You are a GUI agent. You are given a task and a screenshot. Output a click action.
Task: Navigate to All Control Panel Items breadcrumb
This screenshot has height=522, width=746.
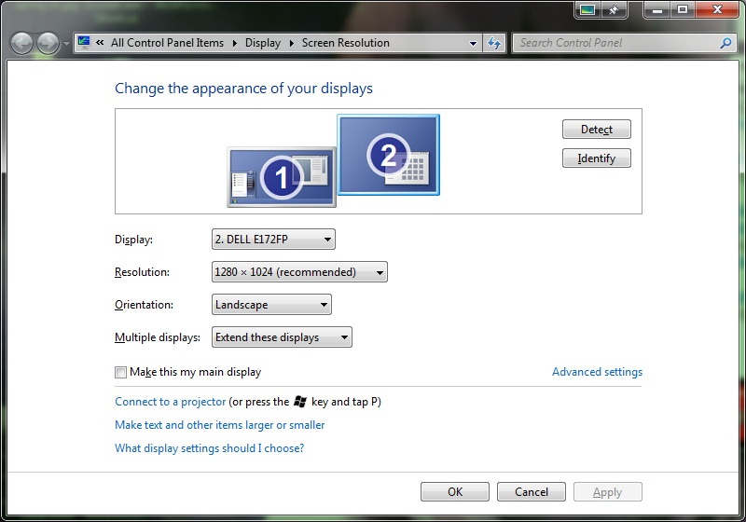[167, 43]
